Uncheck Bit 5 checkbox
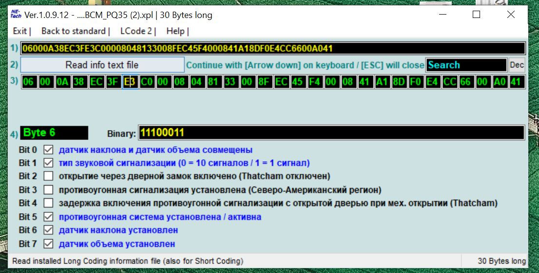This screenshot has height=273, width=539. click(x=48, y=217)
